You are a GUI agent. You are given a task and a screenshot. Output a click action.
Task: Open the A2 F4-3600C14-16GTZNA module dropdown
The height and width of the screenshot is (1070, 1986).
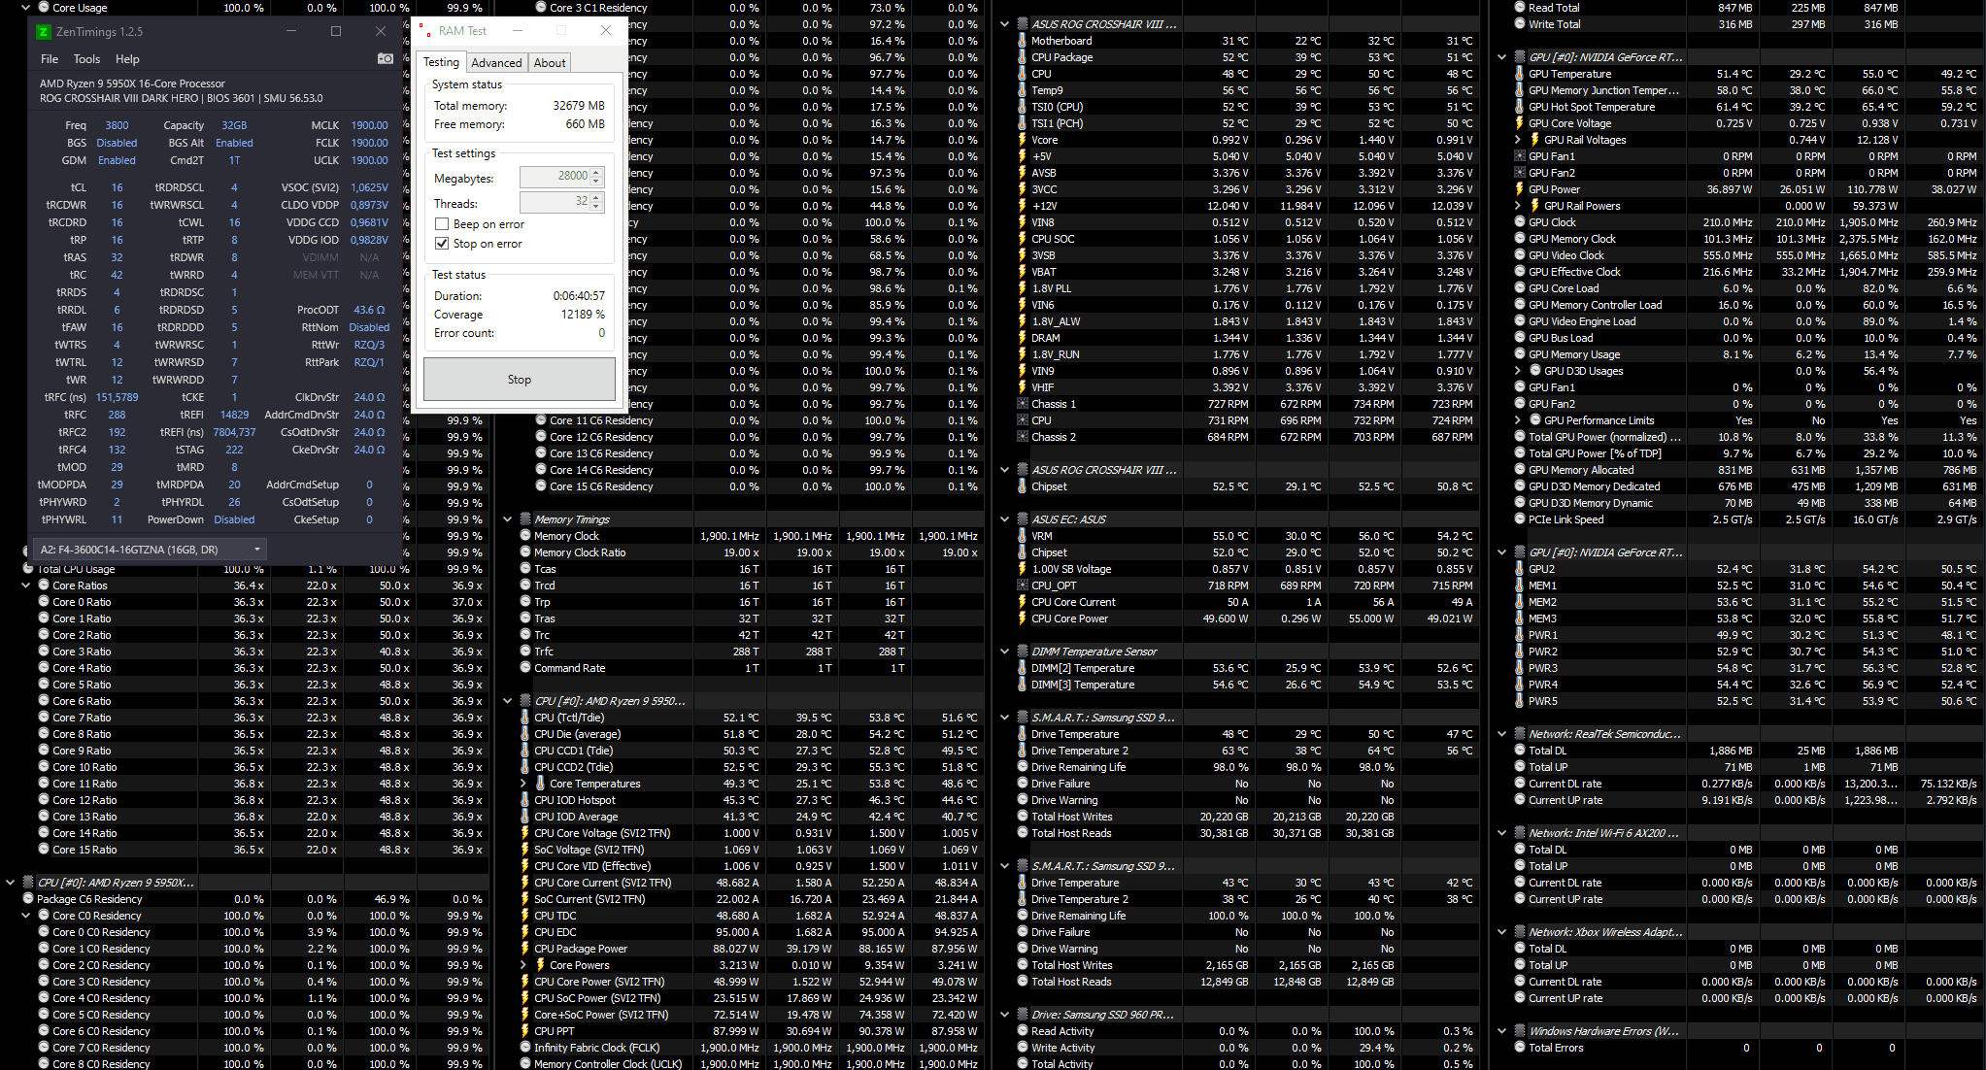(x=151, y=550)
